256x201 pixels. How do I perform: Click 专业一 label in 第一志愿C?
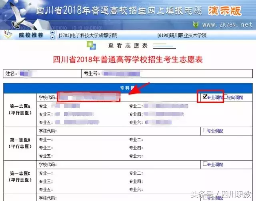[46, 173]
